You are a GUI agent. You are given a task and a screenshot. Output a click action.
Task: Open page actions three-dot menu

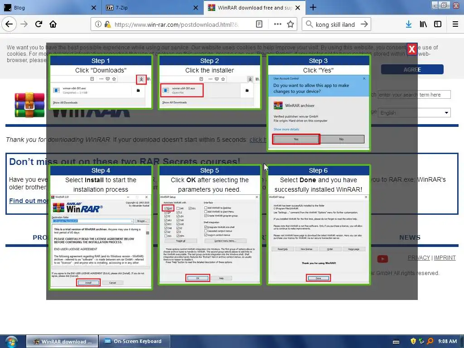point(277,24)
